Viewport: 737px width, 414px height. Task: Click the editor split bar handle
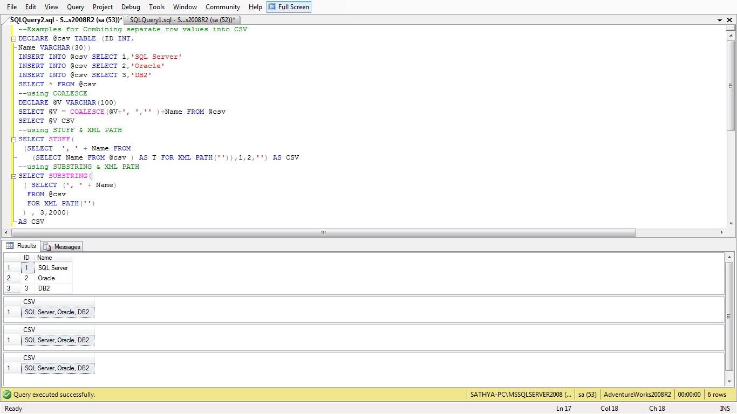[x=731, y=27]
